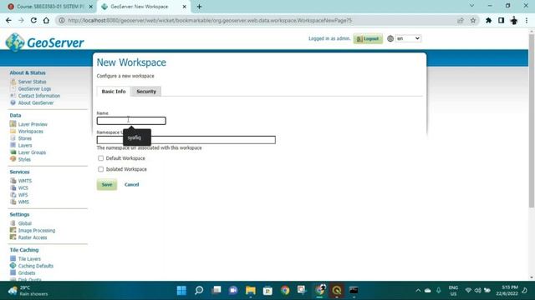Screen dimensions: 535x300
Task: Open WCS service icon
Action: [13, 187]
